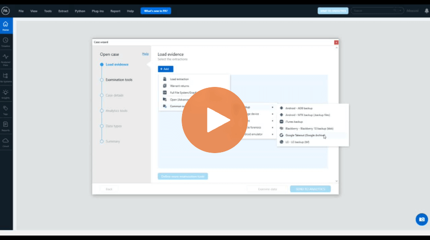Expand the backup submenu arrow

coord(272,107)
